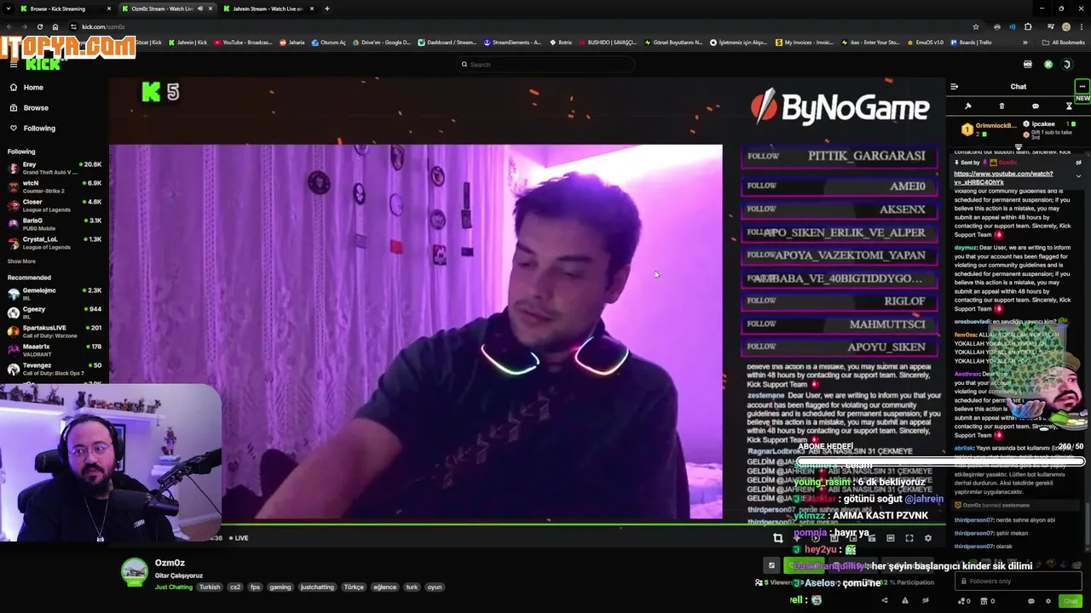Image resolution: width=1091 pixels, height=613 pixels.
Task: Open the Boards | Trello bookmark
Action: 971,42
